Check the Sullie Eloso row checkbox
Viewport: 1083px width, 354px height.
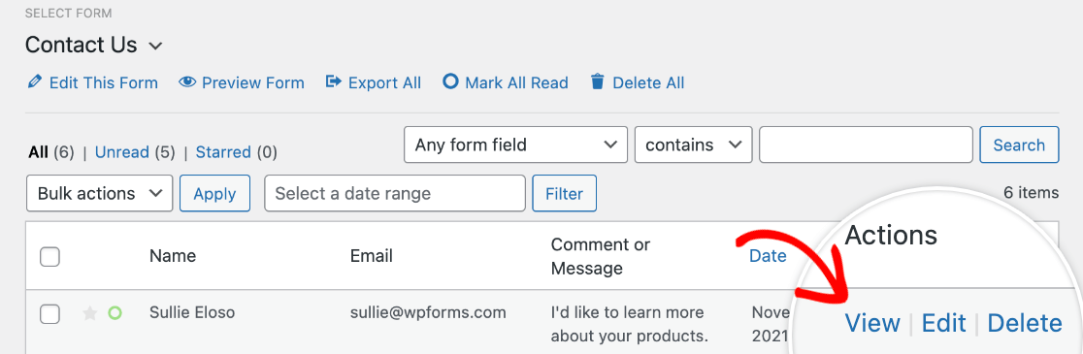[49, 314]
